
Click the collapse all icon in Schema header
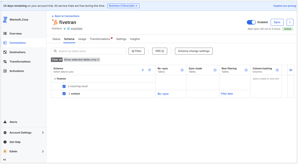(x=143, y=70)
